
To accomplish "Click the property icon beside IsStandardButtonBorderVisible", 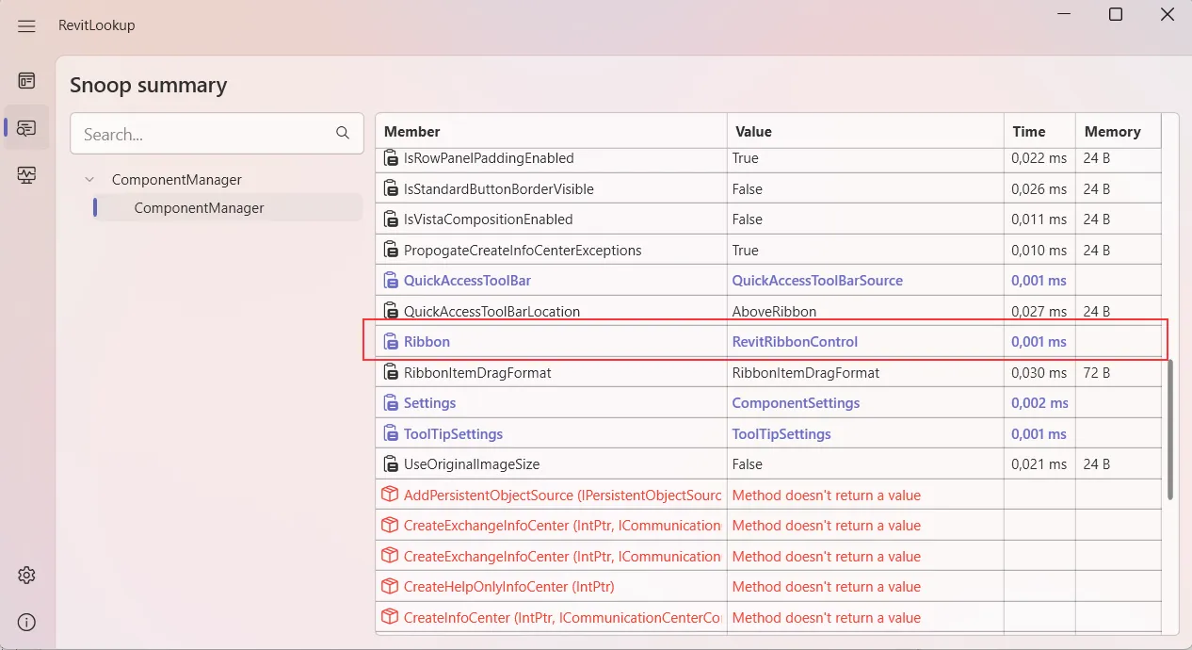I will pos(391,189).
